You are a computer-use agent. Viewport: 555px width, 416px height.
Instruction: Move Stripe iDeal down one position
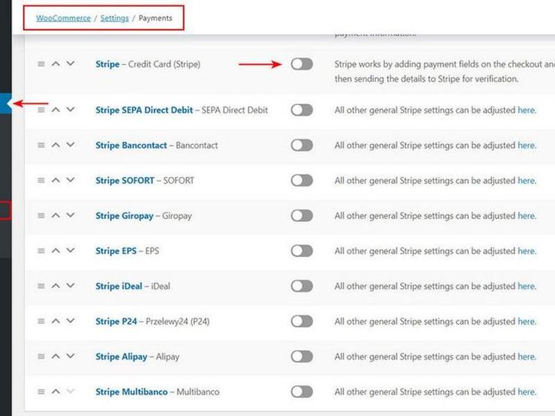pyautogui.click(x=71, y=286)
